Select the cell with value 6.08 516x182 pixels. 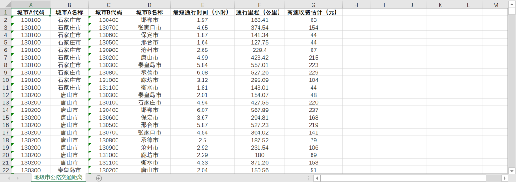pos(202,72)
